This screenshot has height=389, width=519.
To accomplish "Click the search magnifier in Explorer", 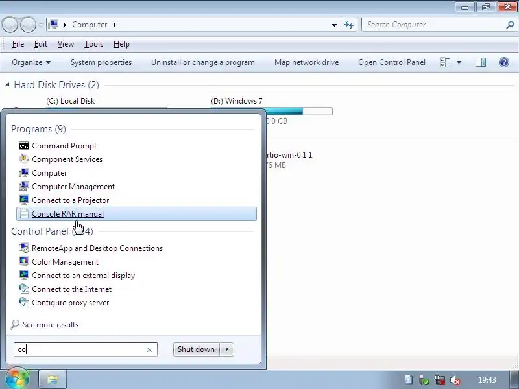I will pyautogui.click(x=510, y=25).
